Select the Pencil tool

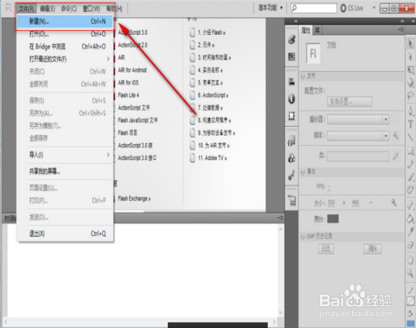[x=411, y=164]
